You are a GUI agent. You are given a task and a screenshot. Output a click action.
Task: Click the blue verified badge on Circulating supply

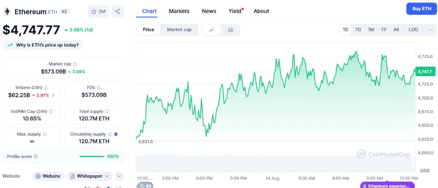(116, 134)
